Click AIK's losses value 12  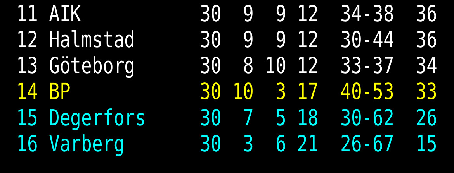click(308, 14)
